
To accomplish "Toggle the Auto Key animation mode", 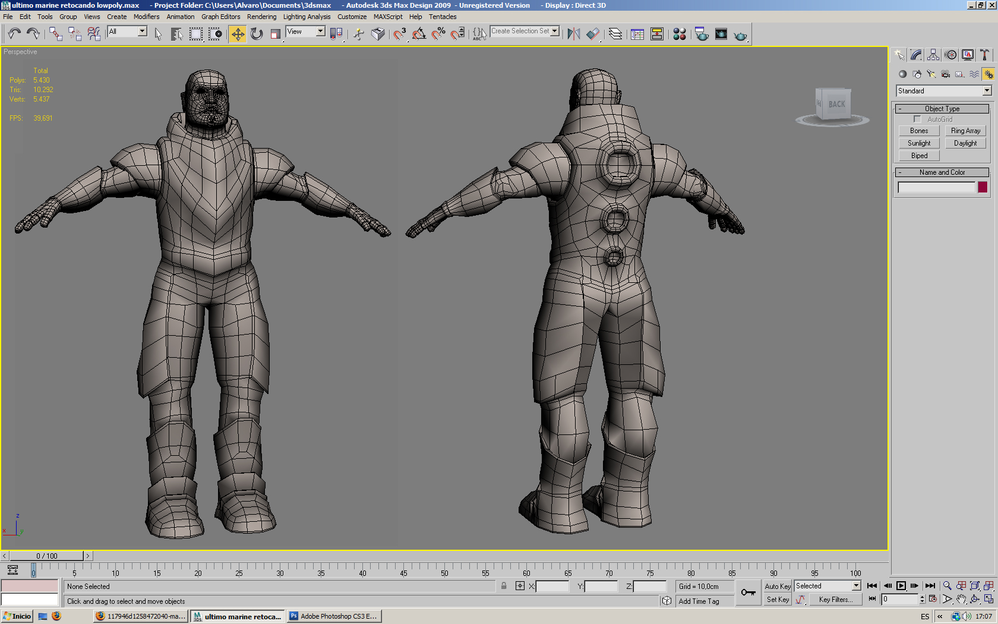I will pyautogui.click(x=777, y=586).
